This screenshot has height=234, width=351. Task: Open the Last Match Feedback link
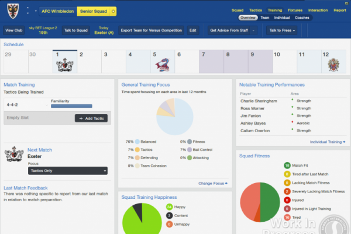click(x=26, y=188)
